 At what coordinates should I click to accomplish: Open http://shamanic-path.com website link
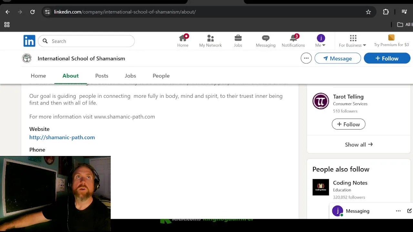tap(62, 137)
